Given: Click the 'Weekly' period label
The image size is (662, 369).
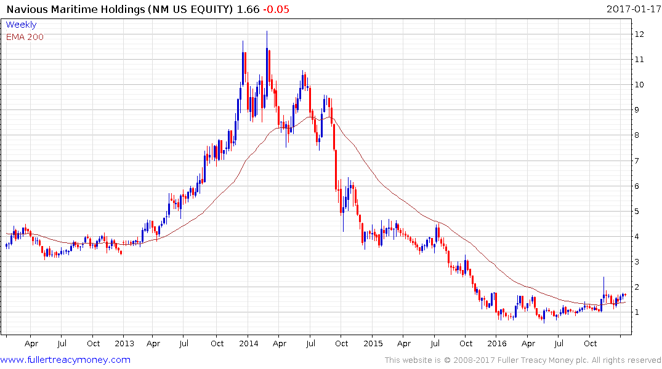Looking at the screenshot, I should [x=21, y=25].
